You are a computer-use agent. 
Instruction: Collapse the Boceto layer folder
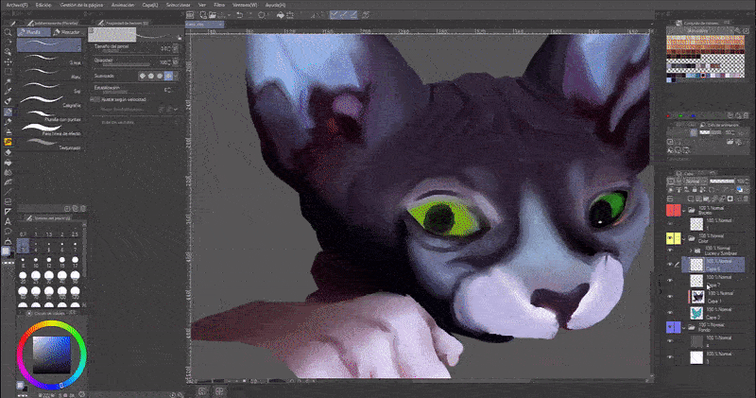[x=684, y=210]
